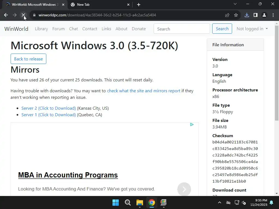Click the AdChoices icon on the ad

[x=192, y=125]
